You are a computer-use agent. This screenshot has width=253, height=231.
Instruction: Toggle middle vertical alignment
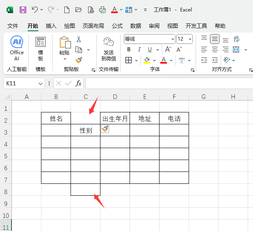pos(215,39)
